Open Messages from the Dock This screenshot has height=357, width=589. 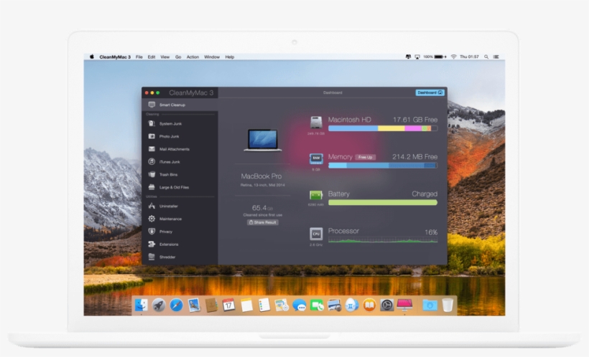point(299,305)
